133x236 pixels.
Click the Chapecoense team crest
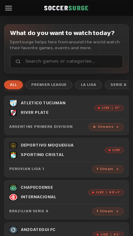[13, 188]
